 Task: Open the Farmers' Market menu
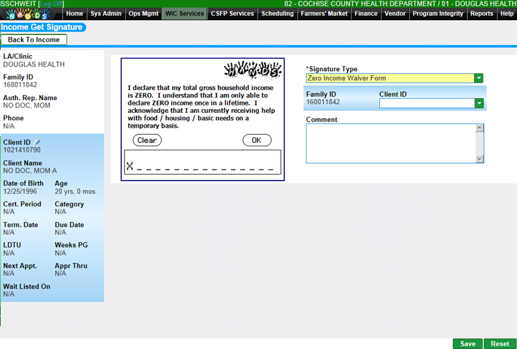(324, 13)
